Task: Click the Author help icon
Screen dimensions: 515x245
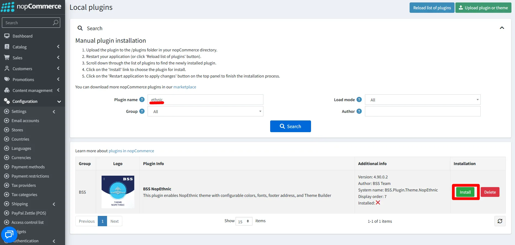Action: (x=359, y=111)
